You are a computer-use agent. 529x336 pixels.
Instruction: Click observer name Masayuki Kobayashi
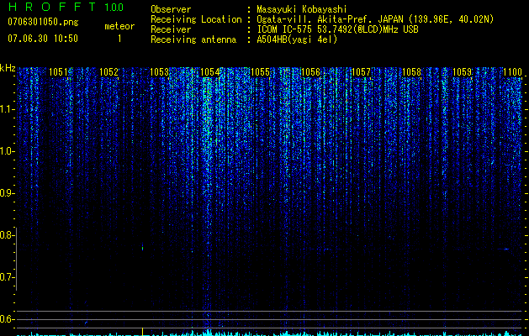[302, 9]
